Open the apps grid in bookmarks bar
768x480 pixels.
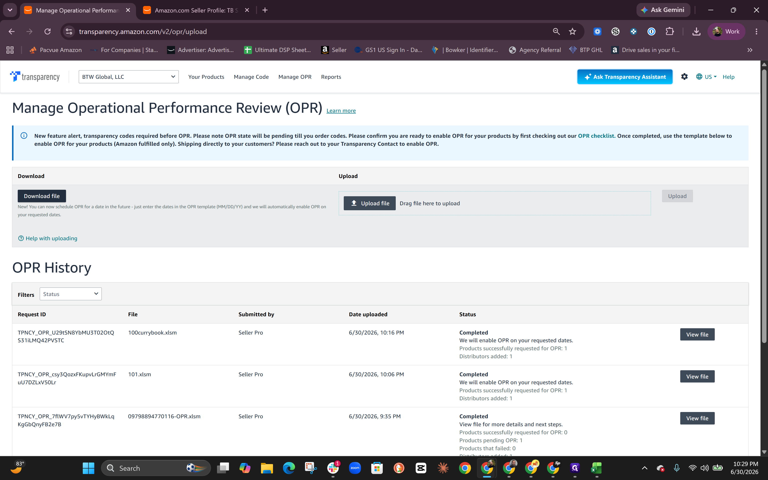click(10, 50)
